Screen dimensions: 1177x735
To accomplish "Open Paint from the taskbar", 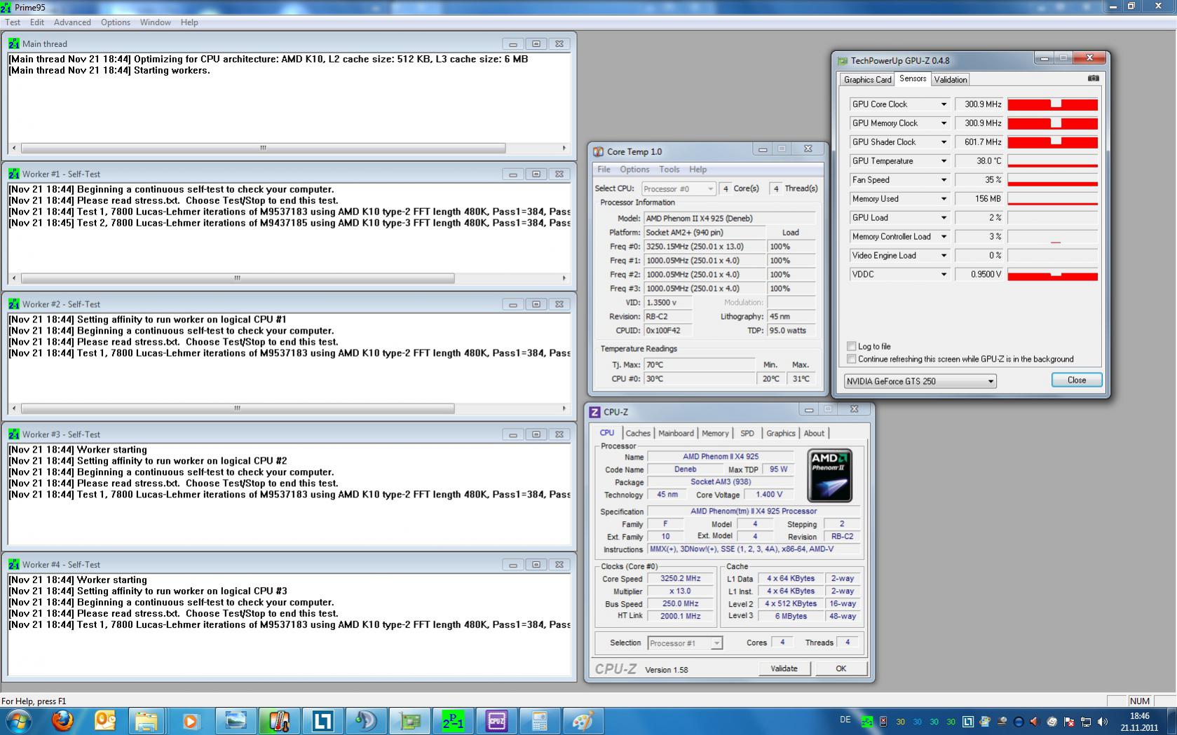I will pos(583,721).
